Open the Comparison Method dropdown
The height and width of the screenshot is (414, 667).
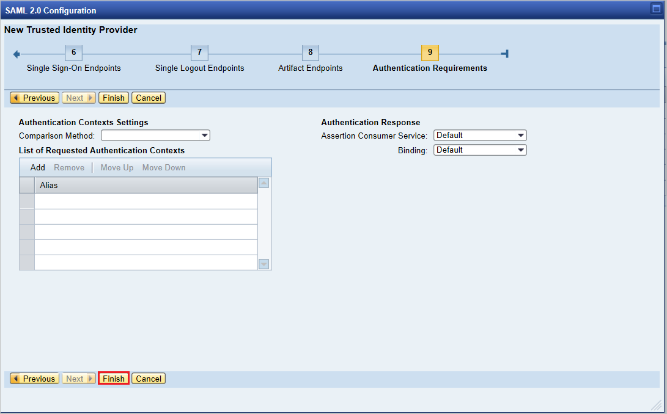coord(205,135)
